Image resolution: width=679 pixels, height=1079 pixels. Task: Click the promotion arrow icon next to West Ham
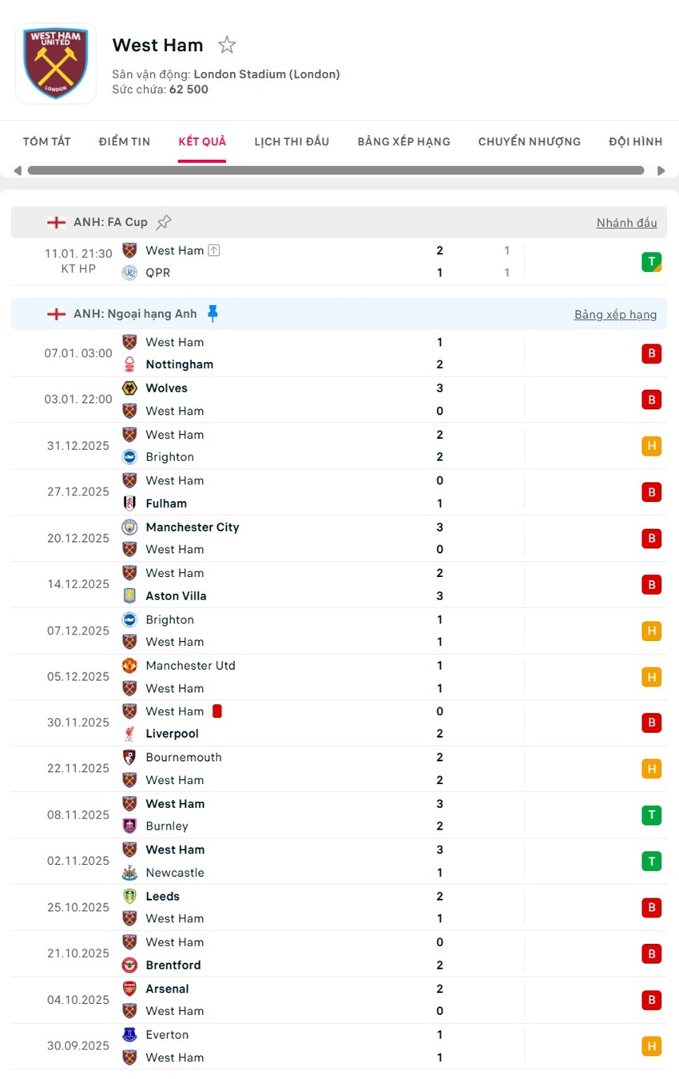coord(213,249)
